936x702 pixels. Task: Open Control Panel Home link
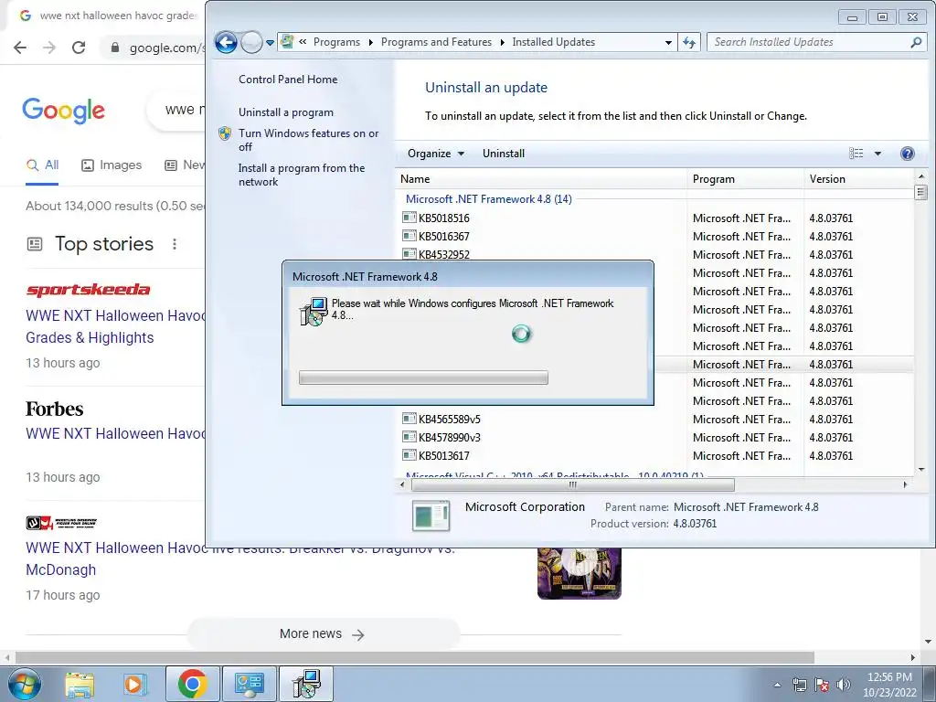(x=288, y=80)
